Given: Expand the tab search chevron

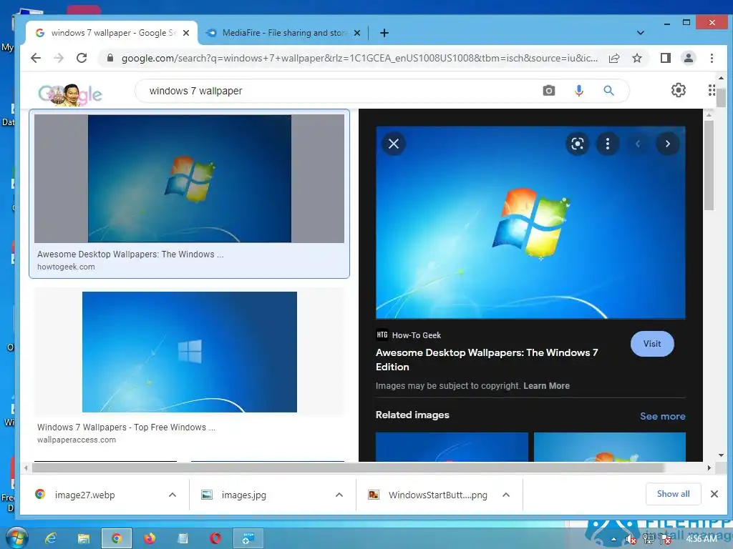Looking at the screenshot, I should pos(641,33).
